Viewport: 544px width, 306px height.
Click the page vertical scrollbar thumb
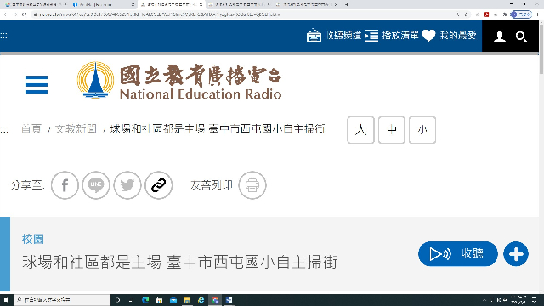click(541, 48)
